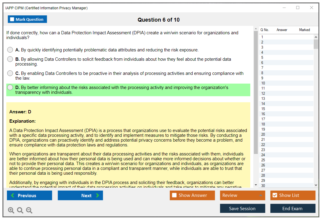The width and height of the screenshot is (323, 221).
Task: Open the Review dropdown
Action: pyautogui.click(x=242, y=195)
